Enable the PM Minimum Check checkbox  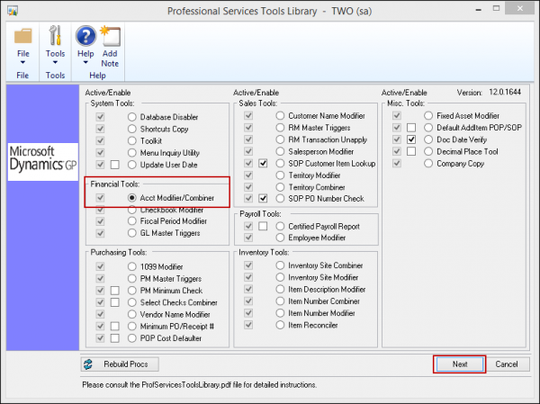[115, 291]
